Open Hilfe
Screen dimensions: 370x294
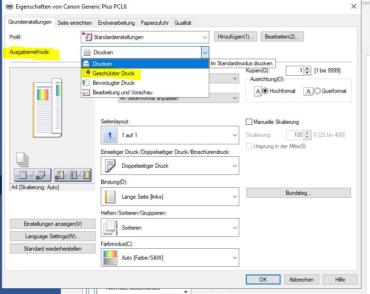coord(340,280)
